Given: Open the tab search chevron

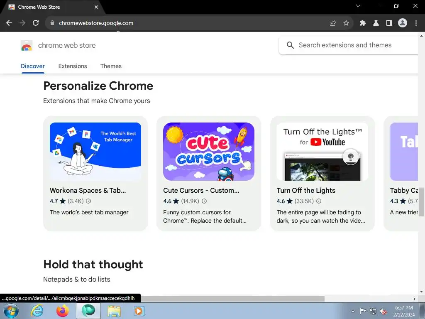Looking at the screenshot, I should [358, 6].
